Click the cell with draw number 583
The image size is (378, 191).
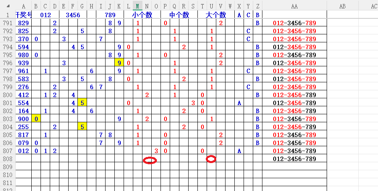coord(23,79)
